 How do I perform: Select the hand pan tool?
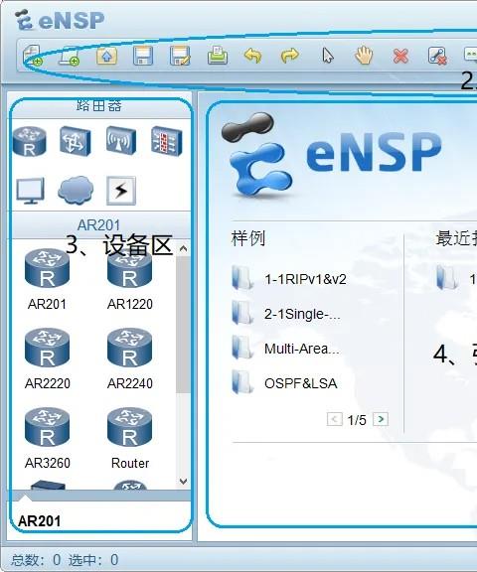click(x=364, y=56)
